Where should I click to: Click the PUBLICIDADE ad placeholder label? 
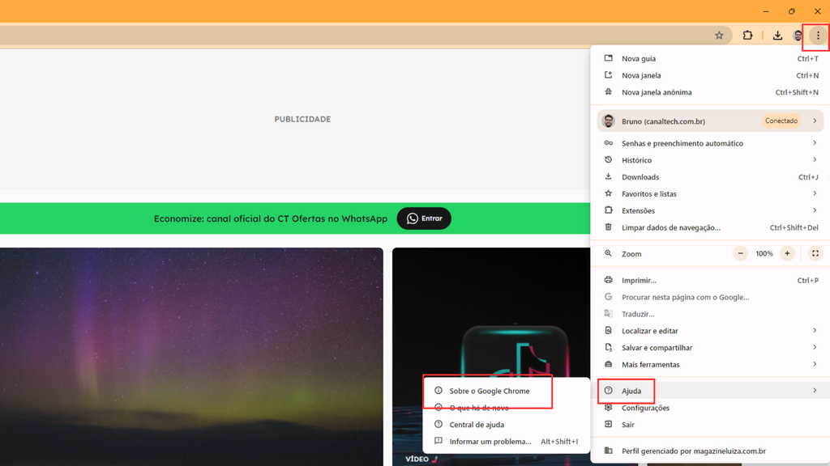pyautogui.click(x=302, y=119)
